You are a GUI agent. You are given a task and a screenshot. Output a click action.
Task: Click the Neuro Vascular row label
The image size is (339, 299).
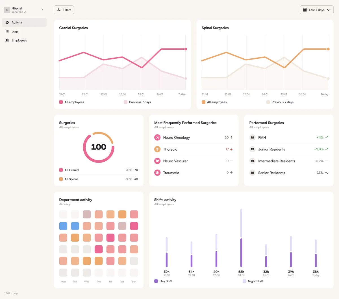click(175, 161)
